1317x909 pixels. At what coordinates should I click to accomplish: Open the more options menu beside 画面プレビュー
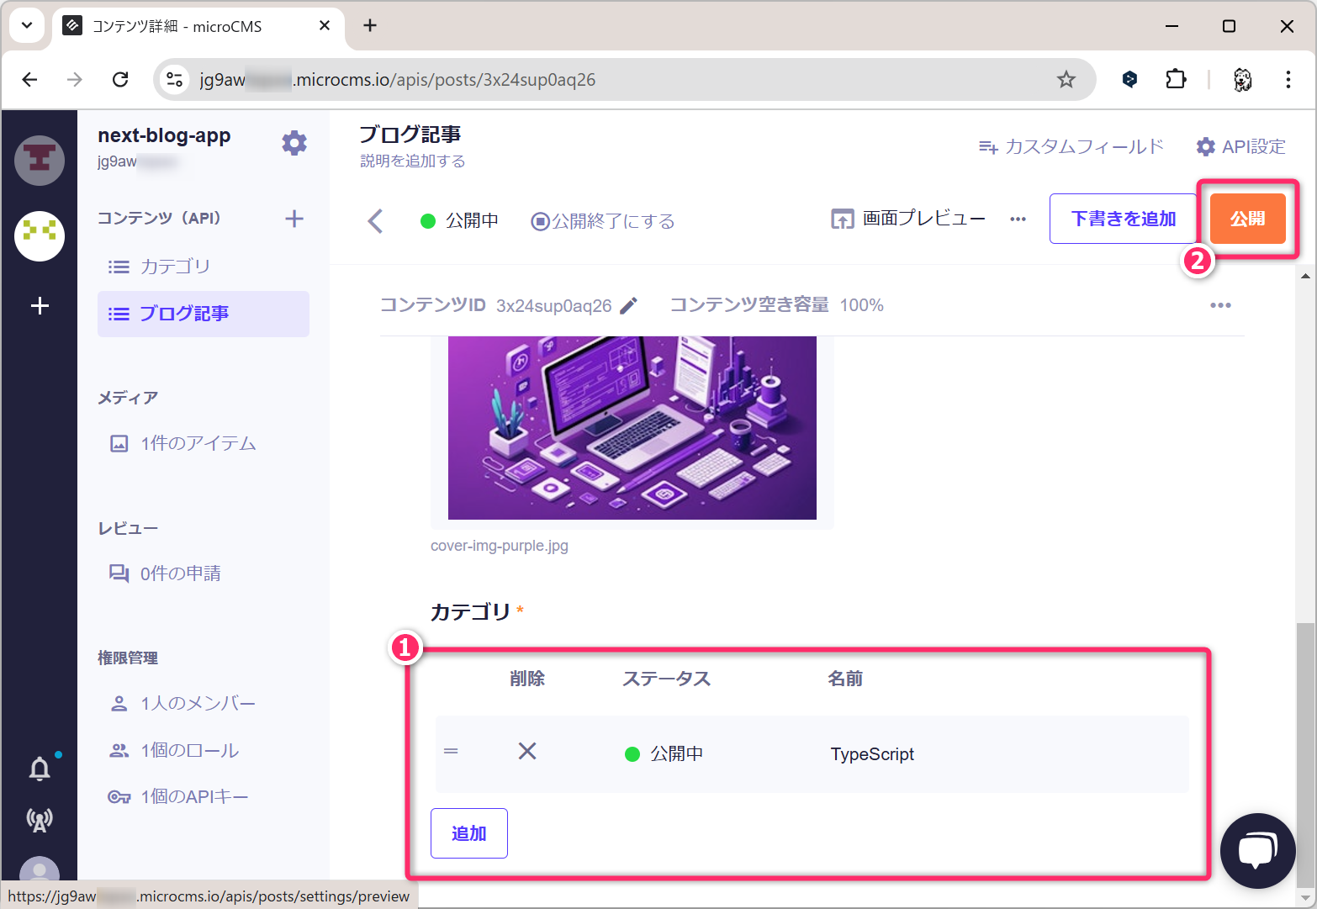[1018, 219]
